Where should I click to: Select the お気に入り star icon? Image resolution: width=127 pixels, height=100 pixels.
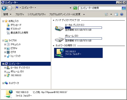click(x=6, y=21)
